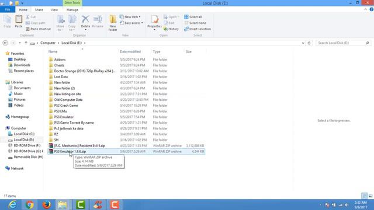Switch to Large icons view in status bar
Image resolution: width=374 pixels, height=210 pixels.
coord(370,196)
